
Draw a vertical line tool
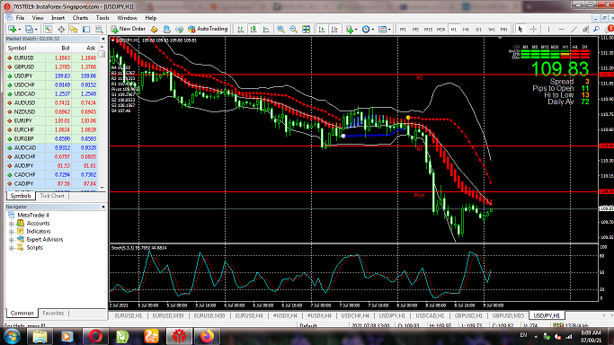pyautogui.click(x=548, y=30)
